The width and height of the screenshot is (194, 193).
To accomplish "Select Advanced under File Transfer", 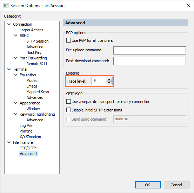I will [x=28, y=154].
